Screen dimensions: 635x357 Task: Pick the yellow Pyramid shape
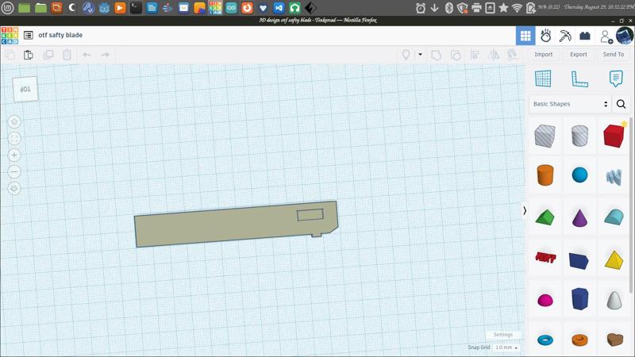[614, 259]
